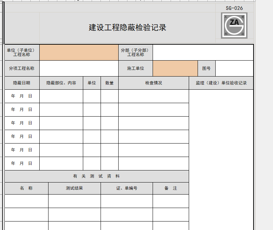This screenshot has height=230, width=273.
Task: Select the sixth 年 月 日 date cell
Action: click(22, 163)
